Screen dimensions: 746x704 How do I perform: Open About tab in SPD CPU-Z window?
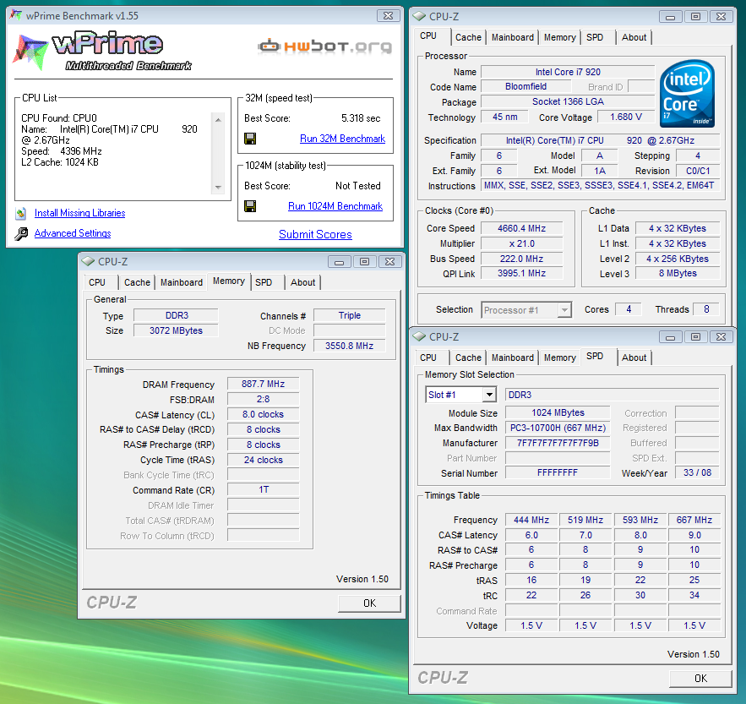[x=634, y=357]
